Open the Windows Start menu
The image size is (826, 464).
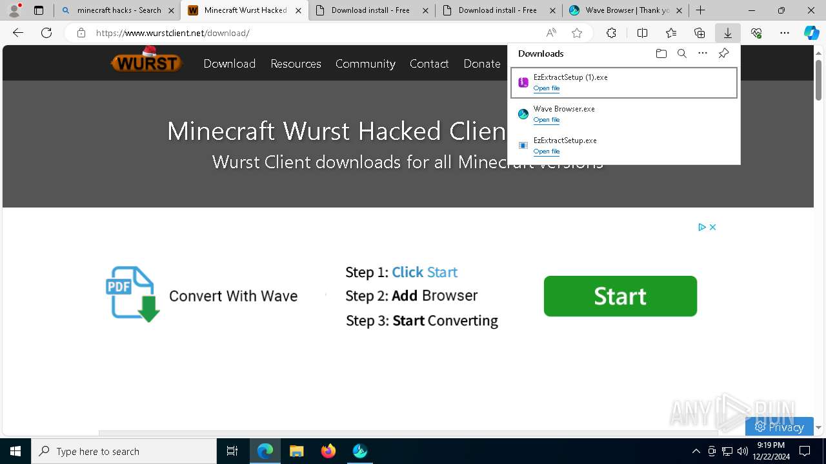(x=15, y=451)
